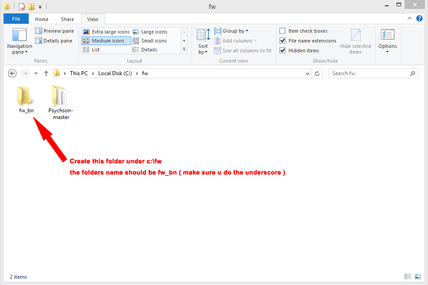The width and height of the screenshot is (428, 285).
Task: Expand the Group by dropdown
Action: (x=231, y=31)
